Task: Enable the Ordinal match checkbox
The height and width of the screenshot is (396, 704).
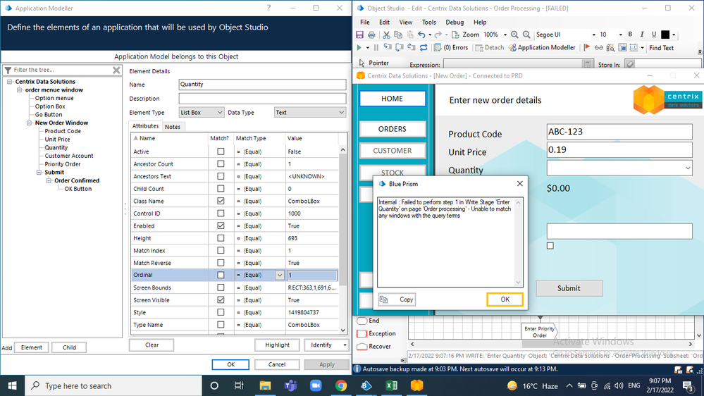Action: pyautogui.click(x=221, y=276)
